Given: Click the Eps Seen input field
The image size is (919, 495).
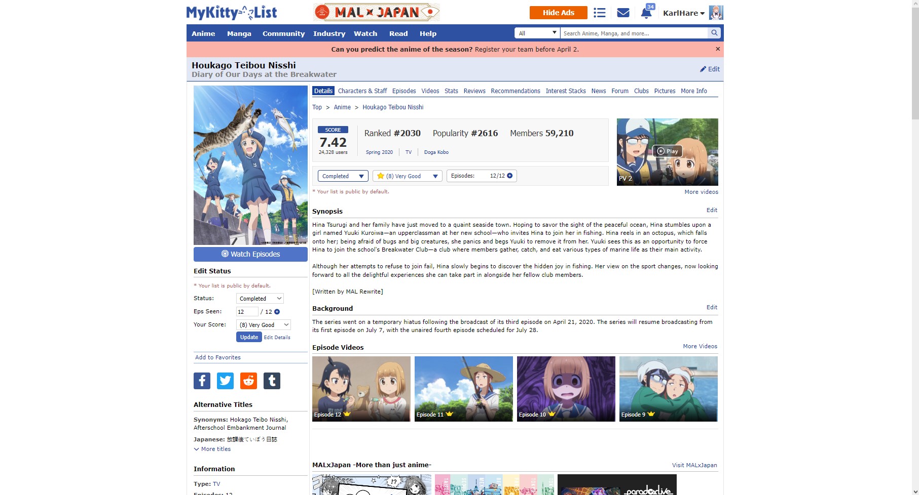Looking at the screenshot, I should (247, 312).
